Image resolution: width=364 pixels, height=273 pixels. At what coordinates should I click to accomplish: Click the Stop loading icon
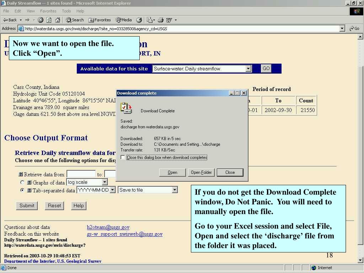[41, 20]
